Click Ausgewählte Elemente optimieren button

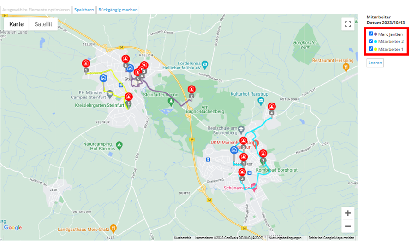click(x=36, y=10)
